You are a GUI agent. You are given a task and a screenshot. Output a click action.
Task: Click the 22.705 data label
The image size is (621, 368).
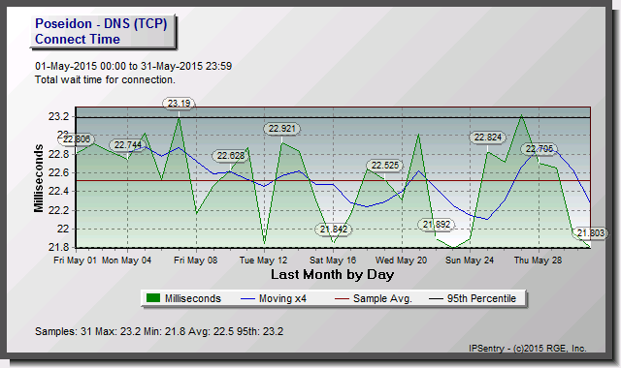tap(539, 149)
